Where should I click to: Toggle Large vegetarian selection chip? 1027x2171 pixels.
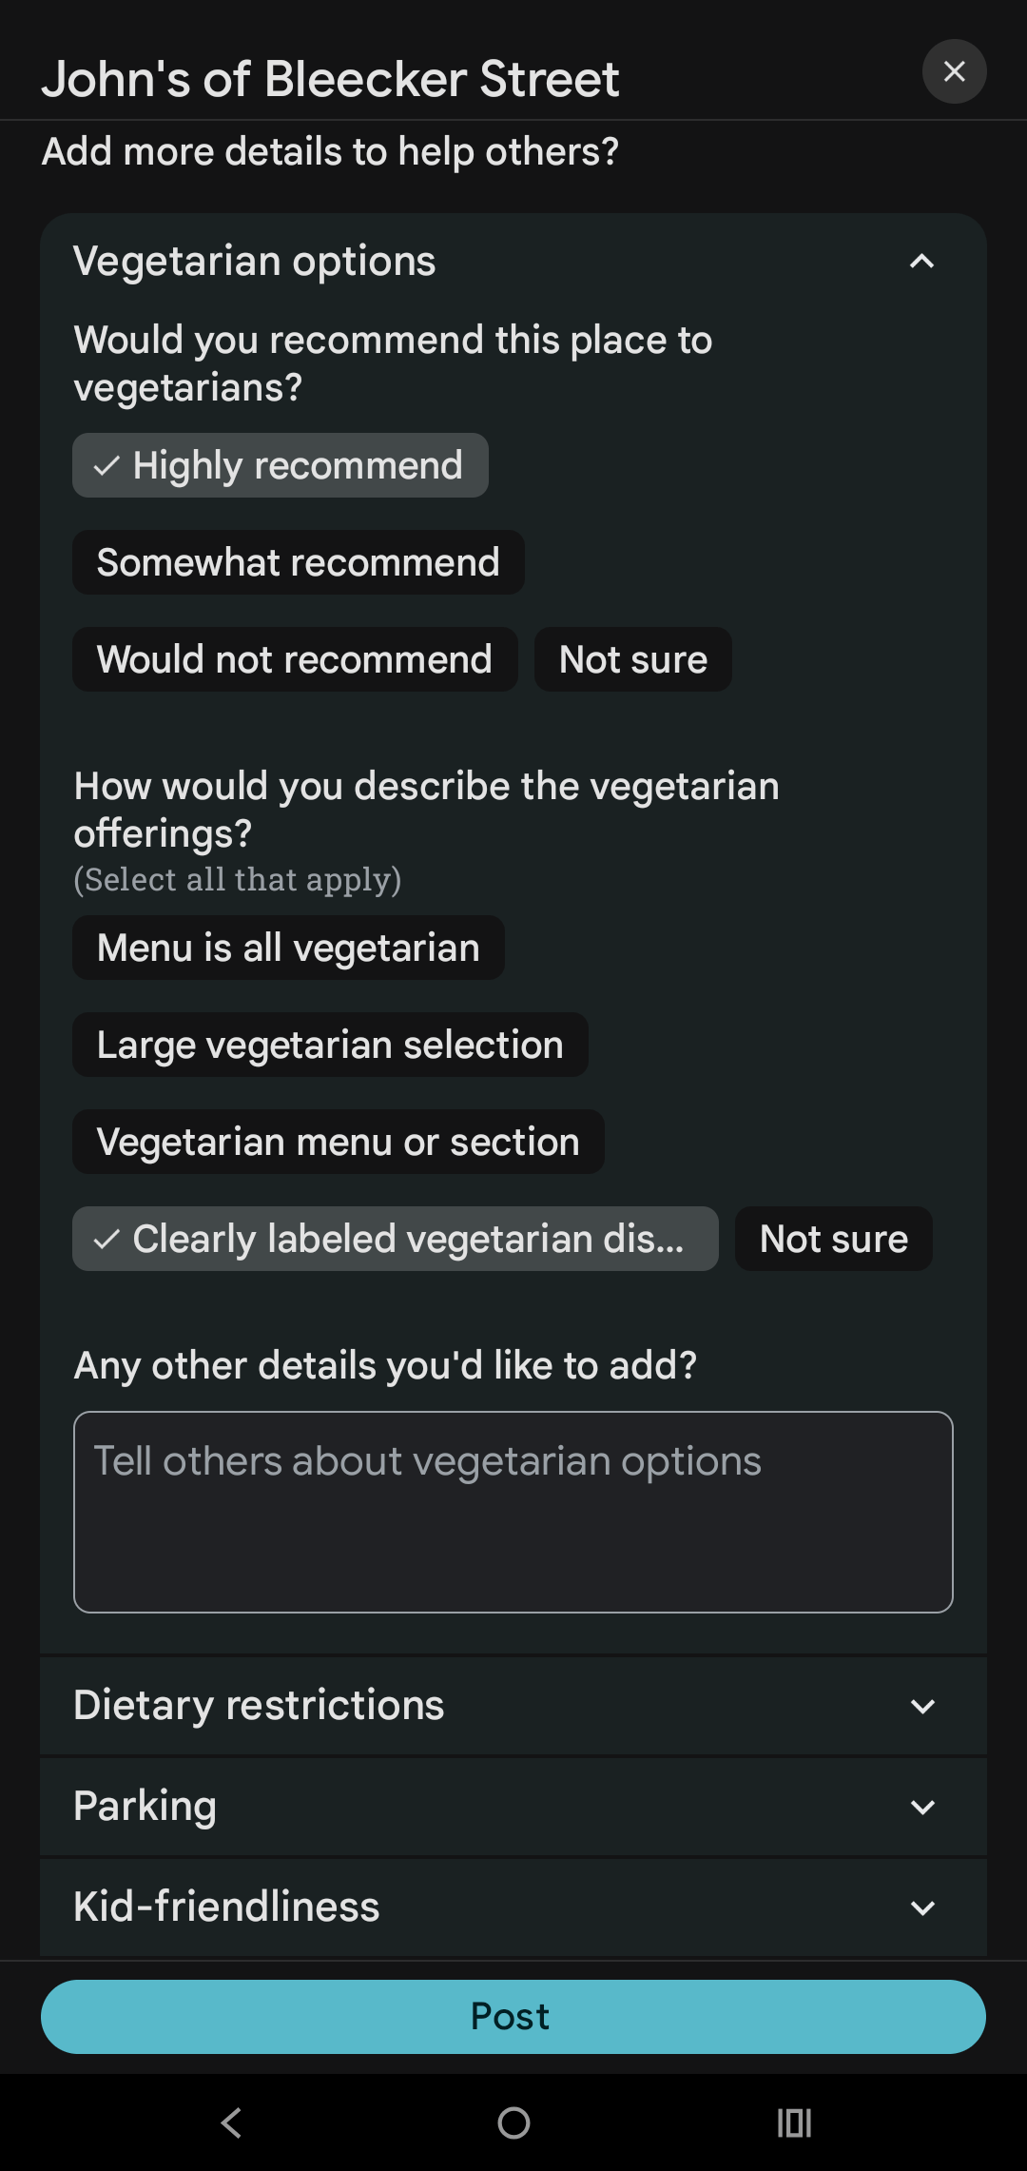pos(330,1046)
